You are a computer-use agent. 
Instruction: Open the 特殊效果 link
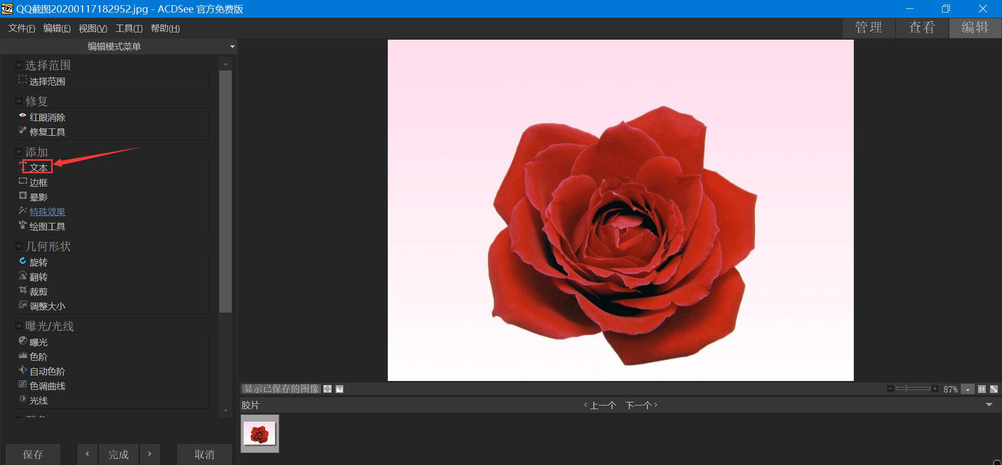click(x=47, y=212)
